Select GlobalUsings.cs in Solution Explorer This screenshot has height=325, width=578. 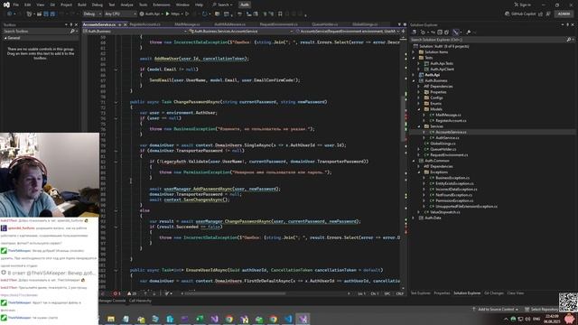pyautogui.click(x=443, y=144)
